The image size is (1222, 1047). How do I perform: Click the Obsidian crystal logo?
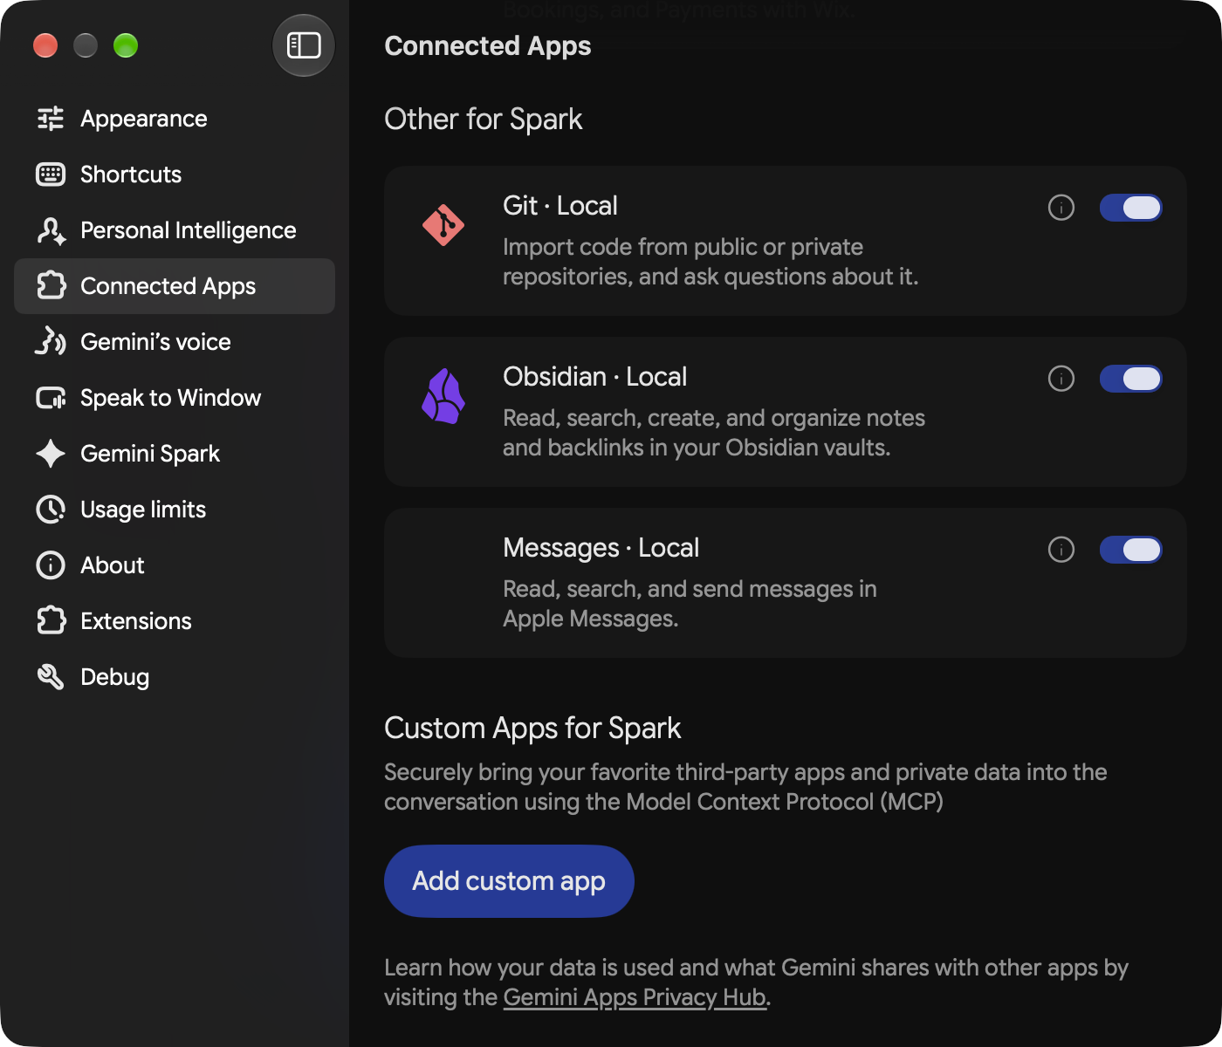click(x=443, y=396)
